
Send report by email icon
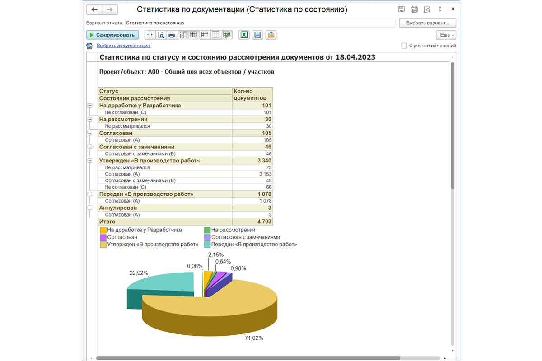[271, 35]
